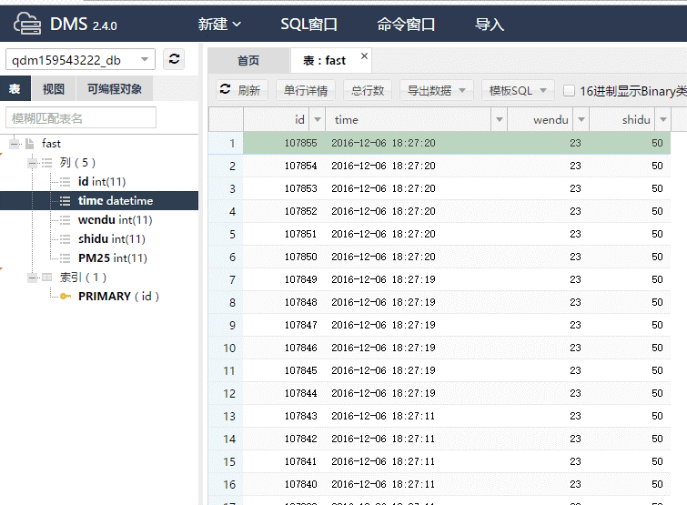Click the DMS cloud logo icon
Viewport: 687px width, 505px height.
click(x=29, y=24)
